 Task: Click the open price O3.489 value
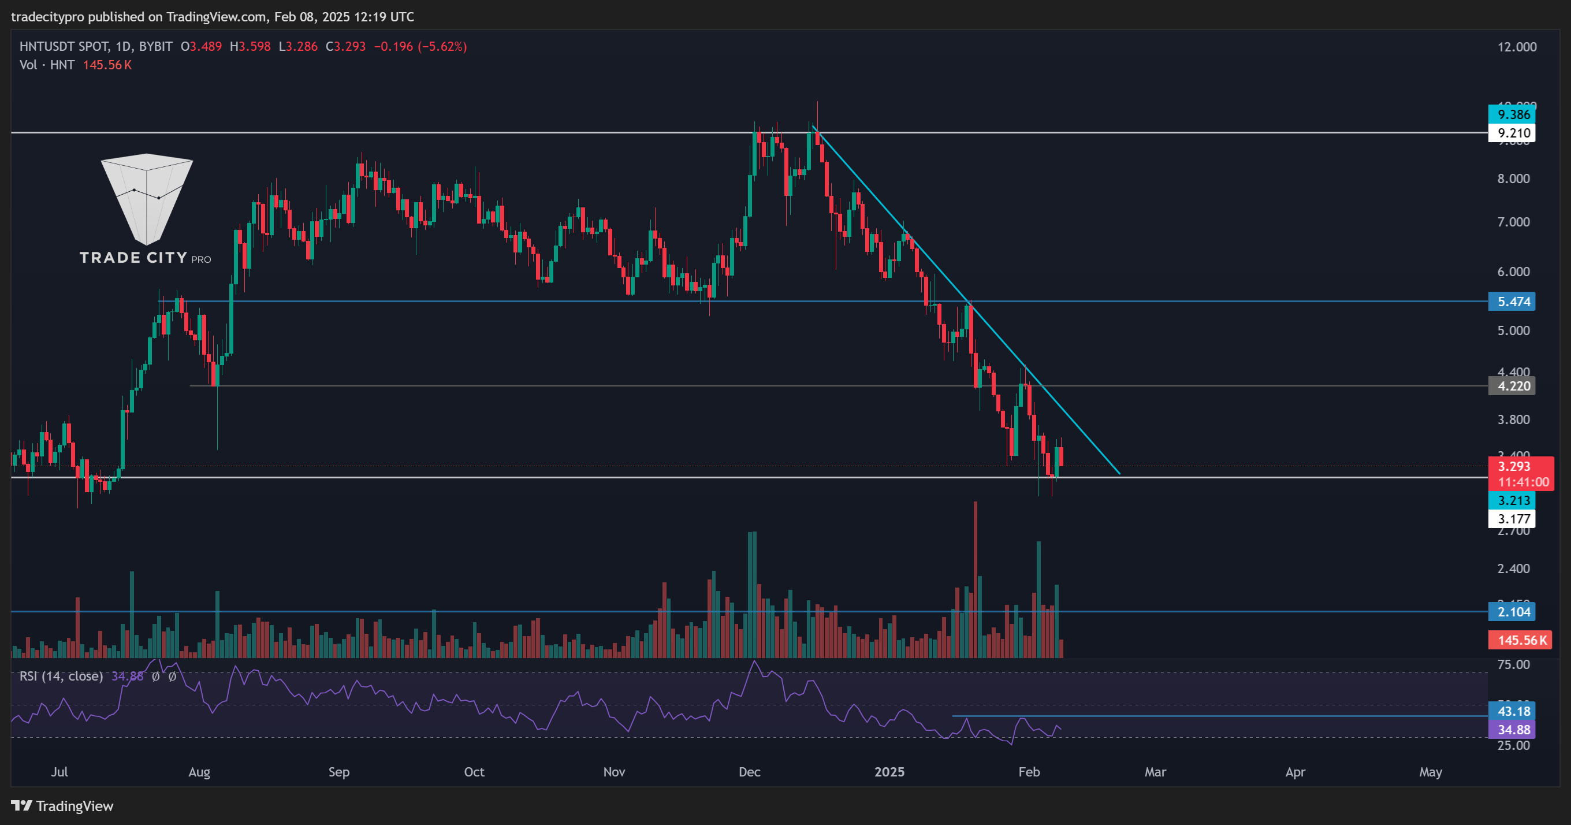click(201, 46)
